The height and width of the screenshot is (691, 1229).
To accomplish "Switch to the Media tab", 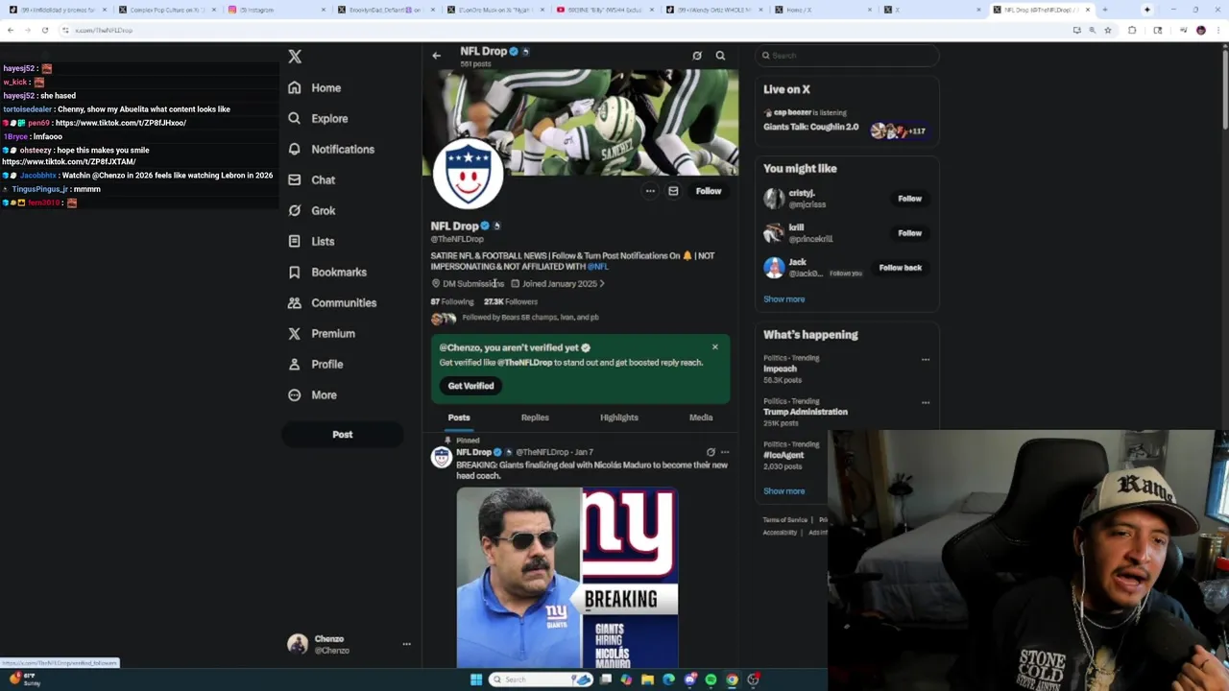I will click(701, 417).
